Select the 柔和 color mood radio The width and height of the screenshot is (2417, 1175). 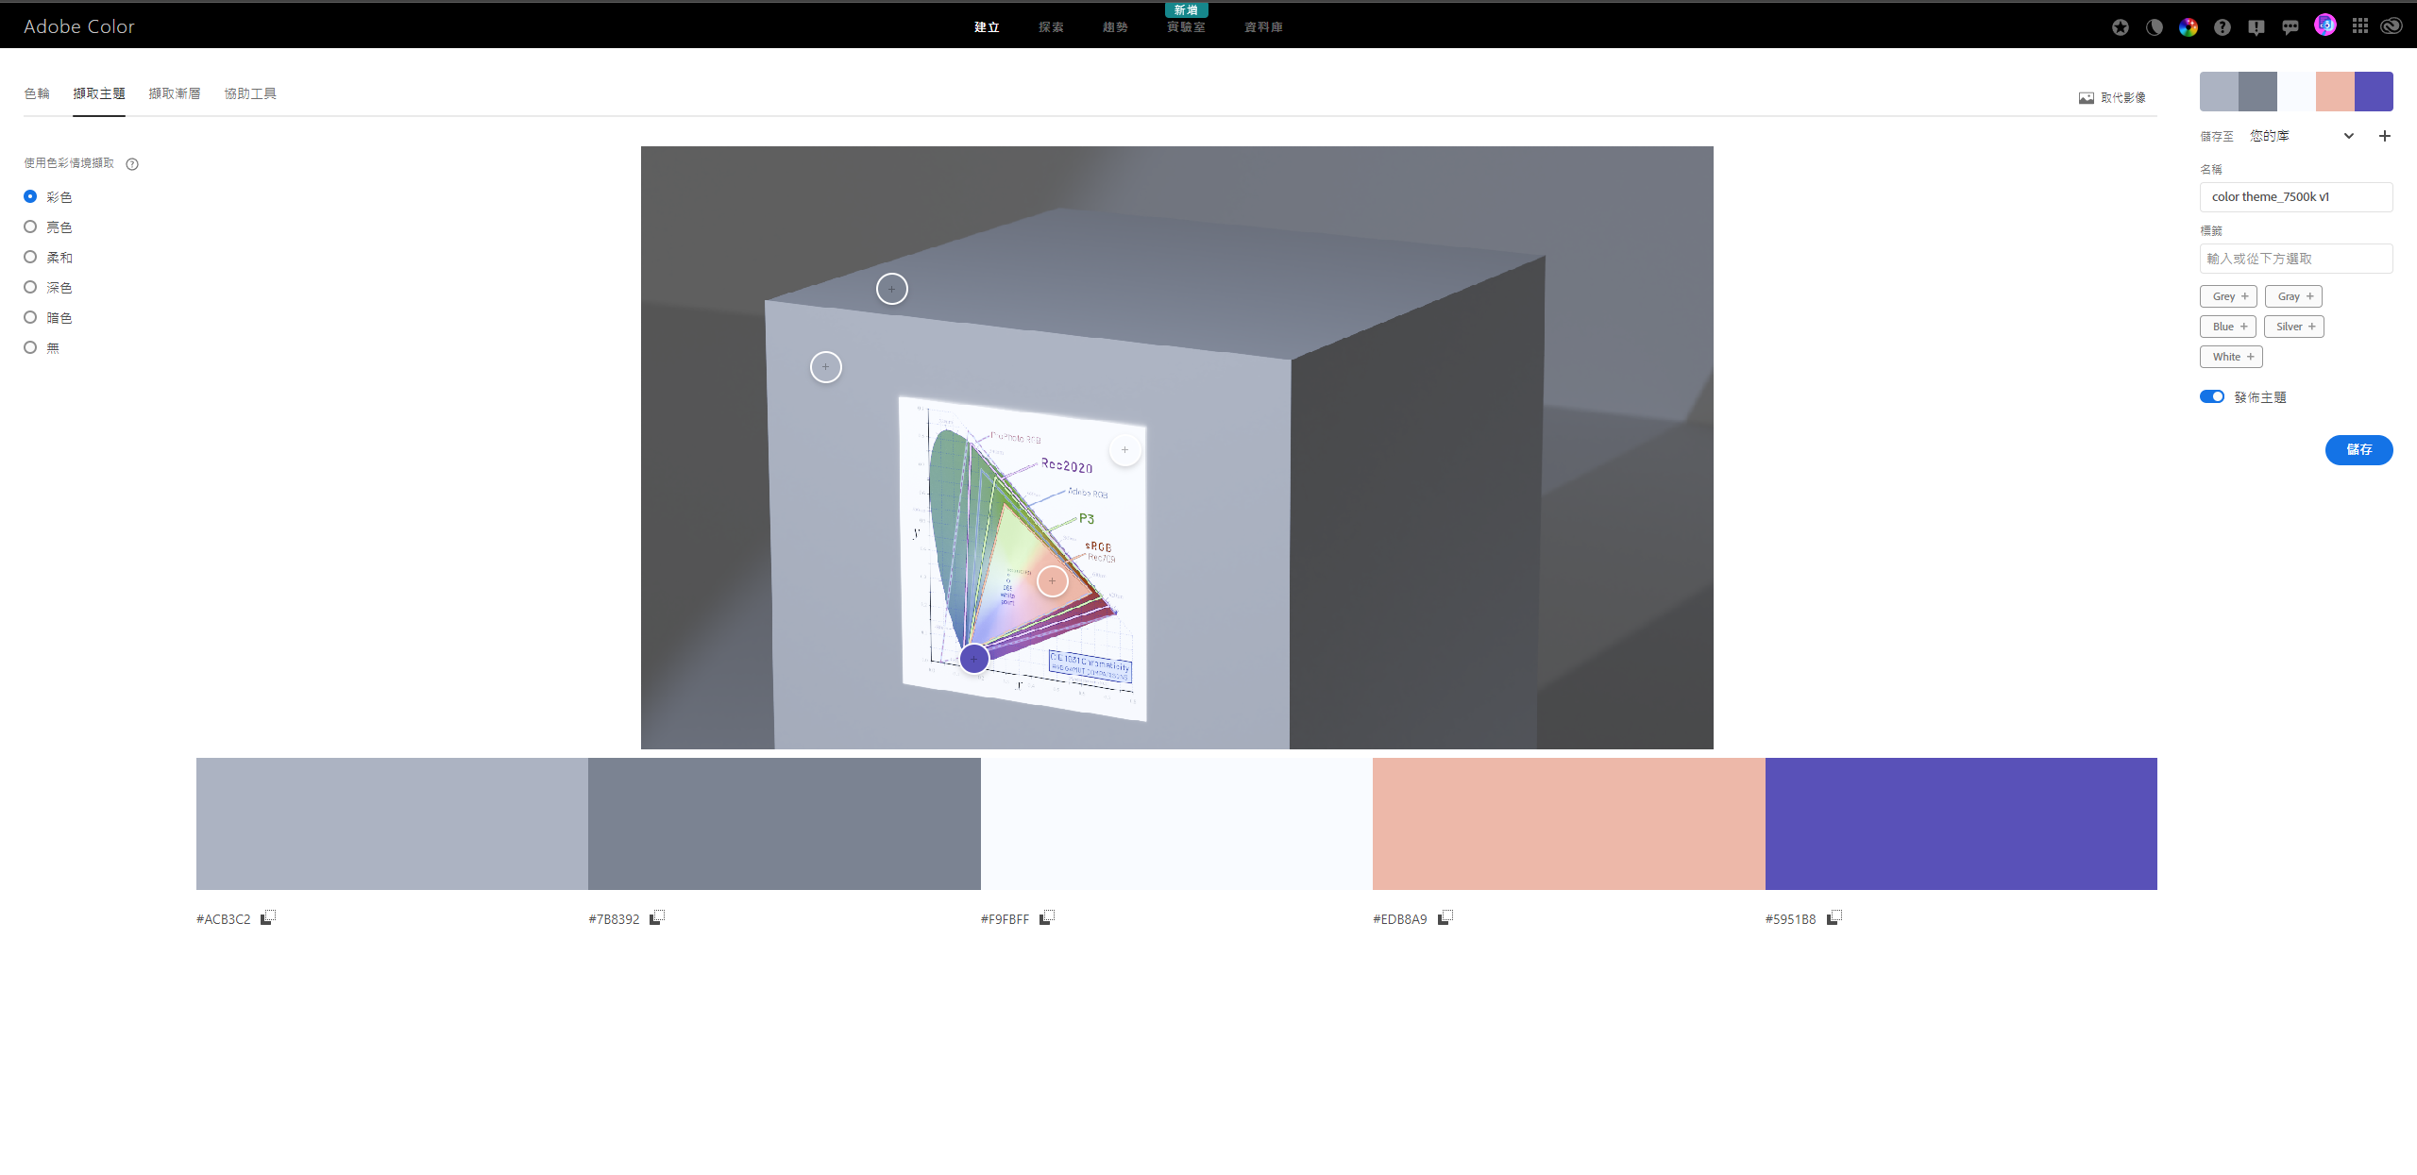[30, 257]
